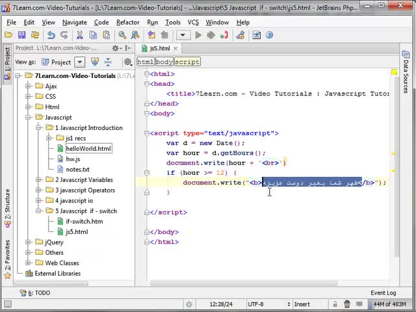Open the 6: TODO tool window

point(35,293)
